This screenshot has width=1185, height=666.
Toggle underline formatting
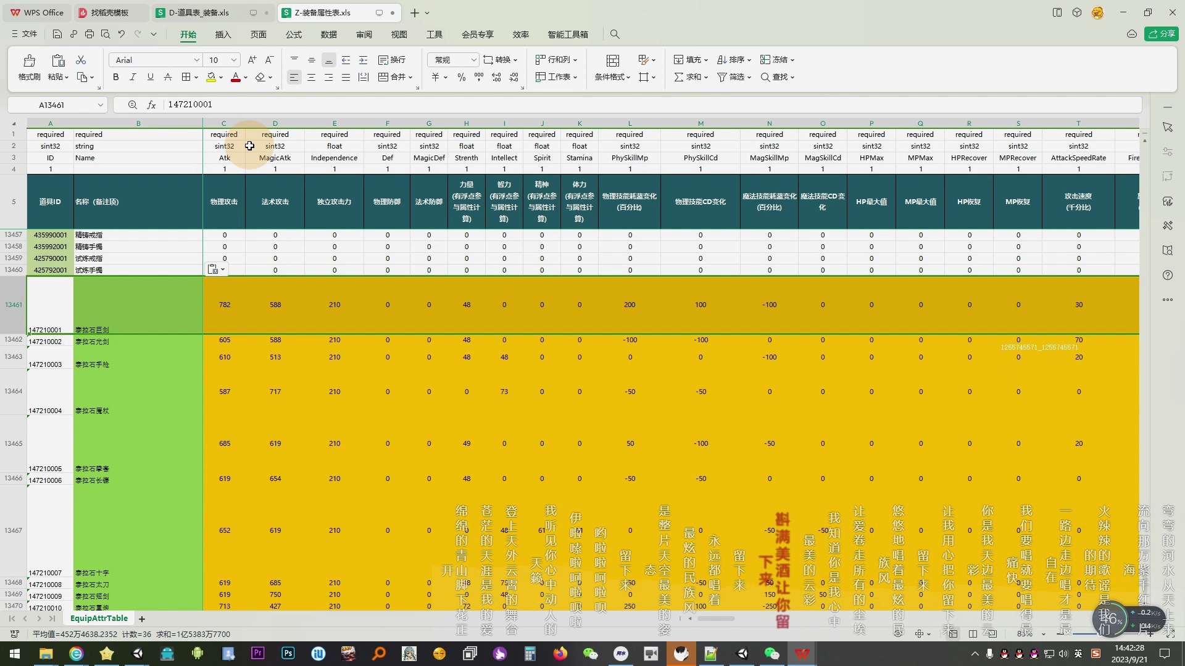point(150,77)
